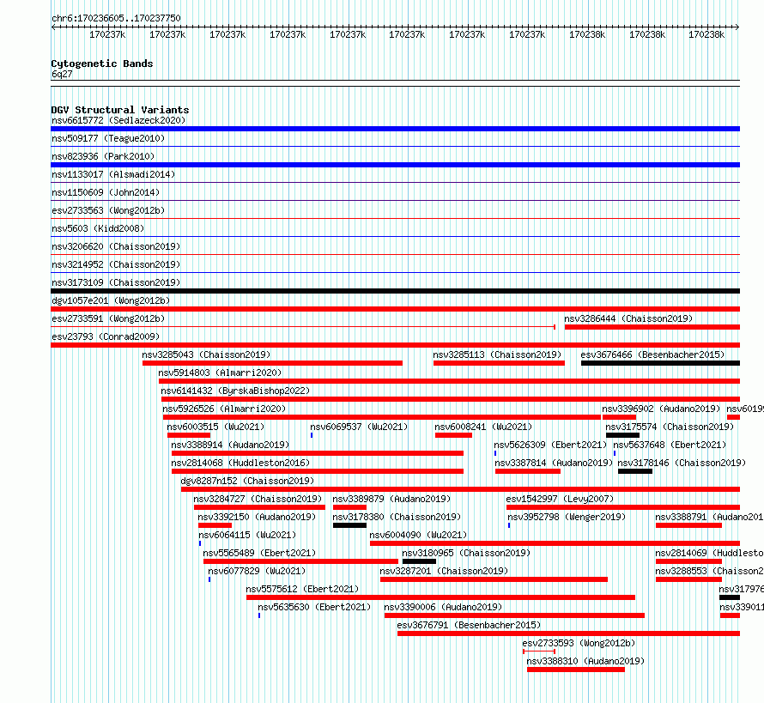This screenshot has height=703, width=764.
Task: Open nsv3388310 (Audano2019) variant
Action: click(585, 661)
